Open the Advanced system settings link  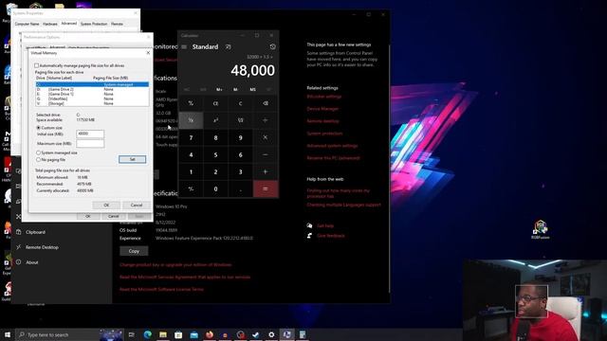click(x=332, y=146)
